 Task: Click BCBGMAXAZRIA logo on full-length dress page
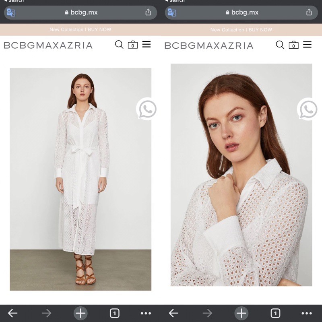48,45
